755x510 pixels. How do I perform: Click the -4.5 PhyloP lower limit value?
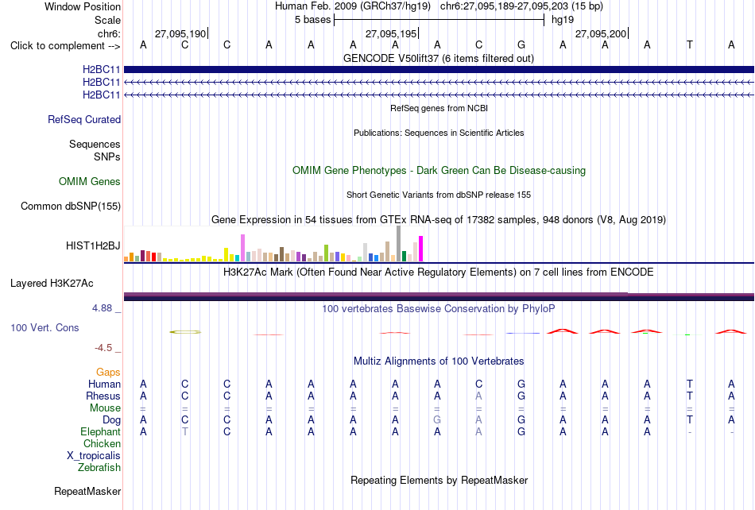point(103,347)
